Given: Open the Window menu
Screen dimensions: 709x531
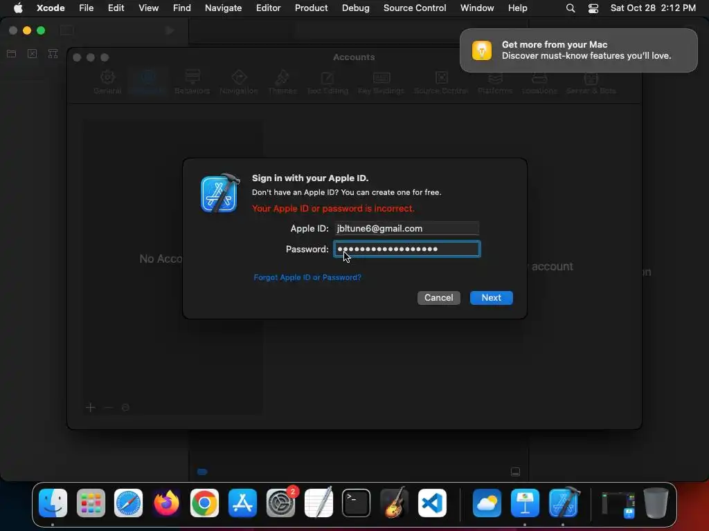Looking at the screenshot, I should pos(477,8).
